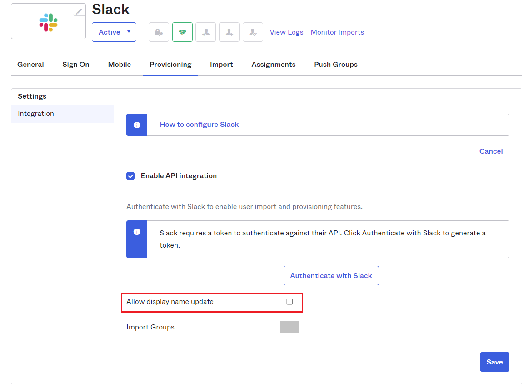Viewport: 529px width, 389px height.
Task: Click the Slack app logo thumbnail
Action: [48, 22]
